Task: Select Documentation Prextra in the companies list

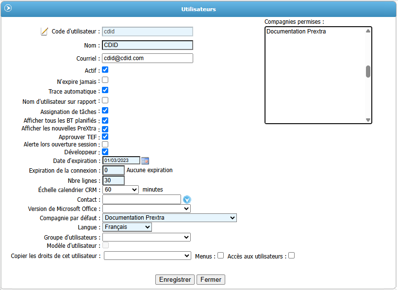Action: point(296,32)
